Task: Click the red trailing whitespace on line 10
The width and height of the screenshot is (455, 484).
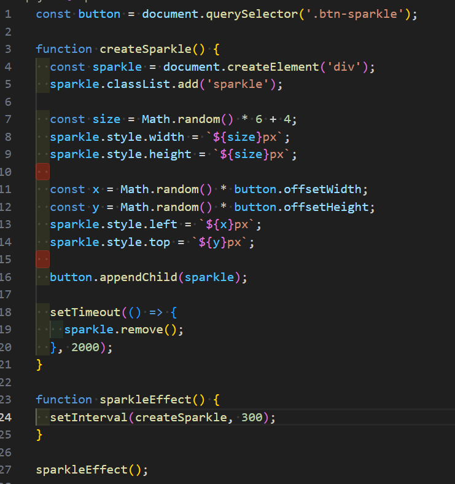Action: (43, 172)
